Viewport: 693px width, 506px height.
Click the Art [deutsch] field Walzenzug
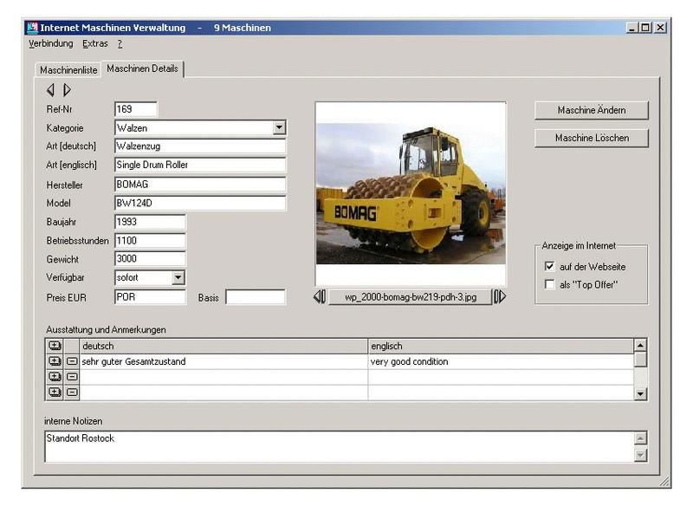pyautogui.click(x=200, y=146)
